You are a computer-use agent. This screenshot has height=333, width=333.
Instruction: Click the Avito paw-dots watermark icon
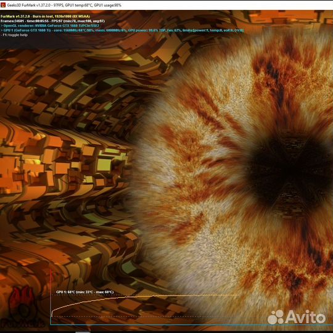point(276,317)
